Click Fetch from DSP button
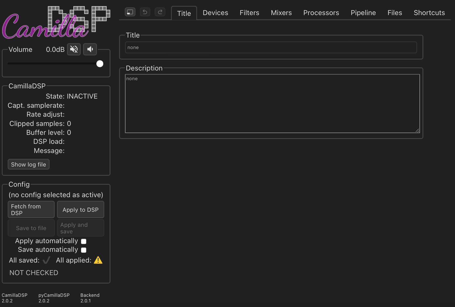 [31, 209]
